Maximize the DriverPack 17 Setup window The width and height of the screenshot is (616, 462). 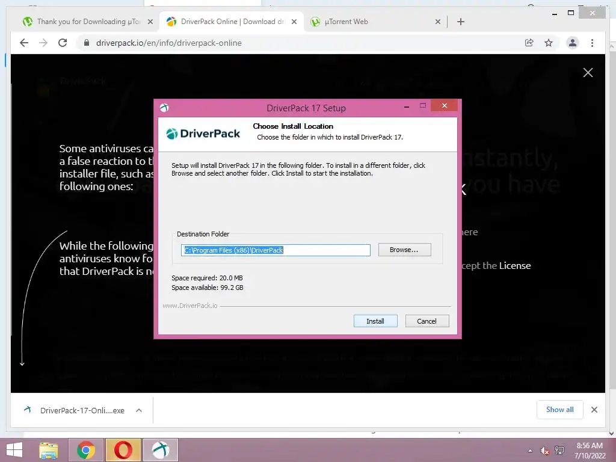click(423, 105)
